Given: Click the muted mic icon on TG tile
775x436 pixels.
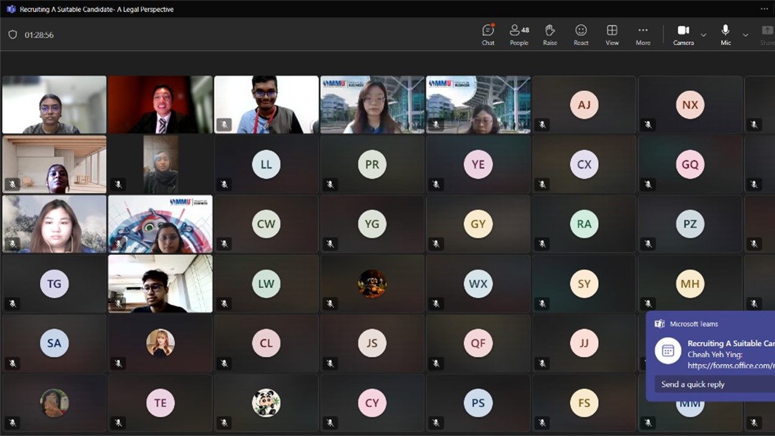Looking at the screenshot, I should click(12, 303).
